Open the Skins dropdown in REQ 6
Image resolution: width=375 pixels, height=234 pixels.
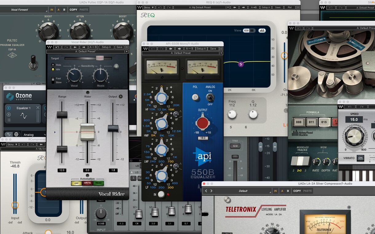tap(149, 7)
